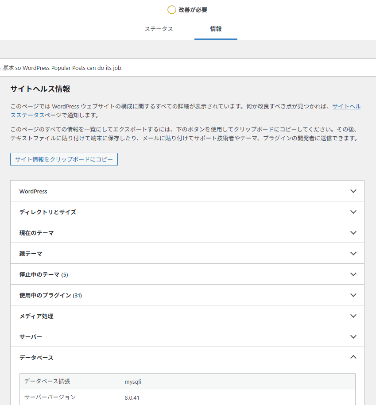The width and height of the screenshot is (376, 405).
Task: Click the 8.0.41 server version value
Action: point(132,398)
